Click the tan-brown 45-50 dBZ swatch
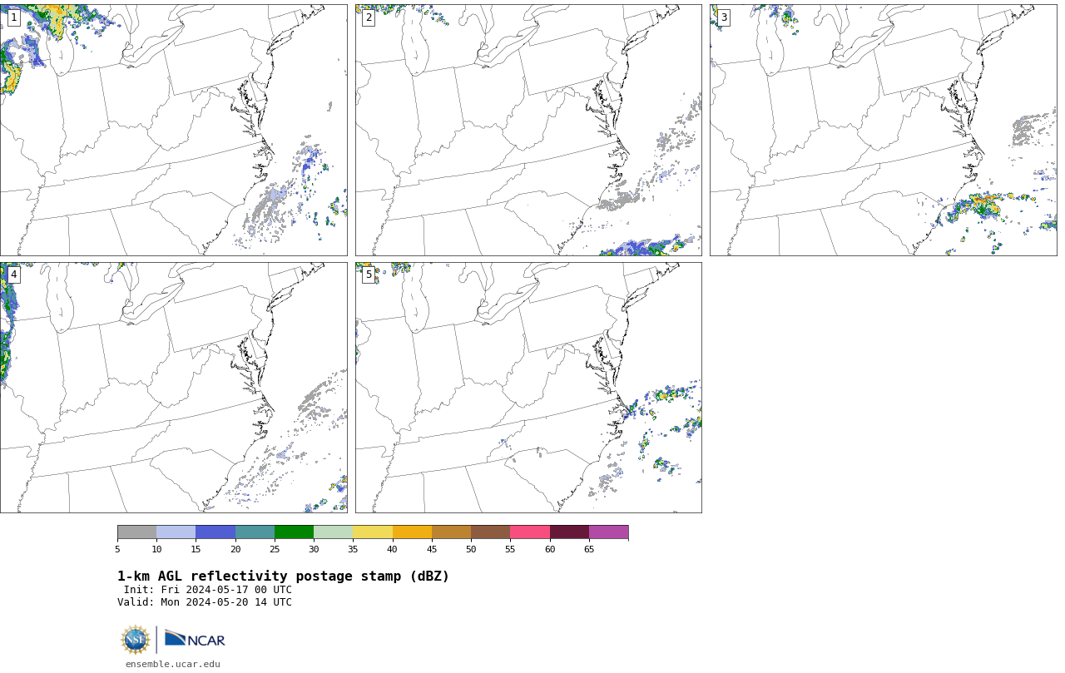Image resolution: width=1065 pixels, height=673 pixels. [x=451, y=532]
